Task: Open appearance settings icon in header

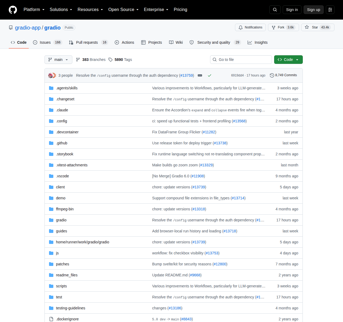Action: (330, 10)
